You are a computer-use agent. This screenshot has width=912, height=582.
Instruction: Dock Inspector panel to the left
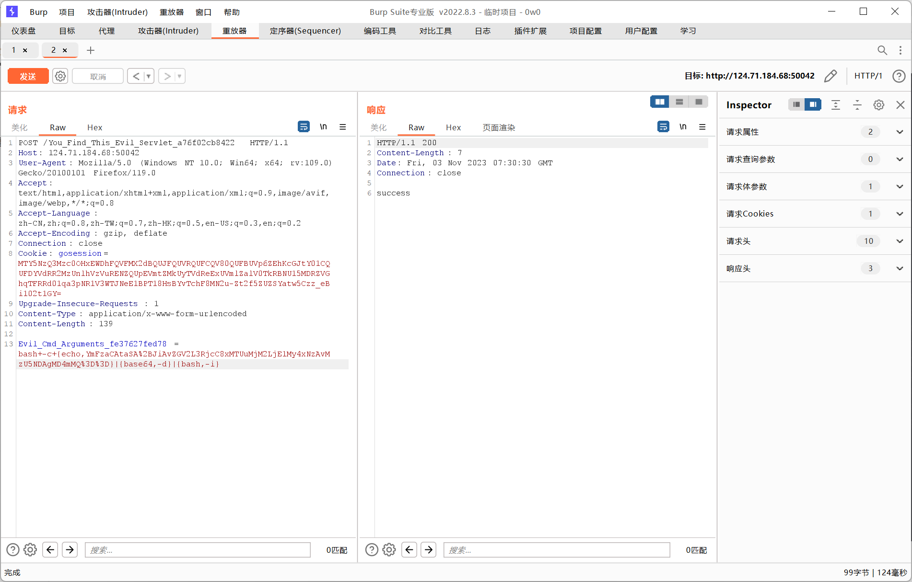(x=796, y=104)
